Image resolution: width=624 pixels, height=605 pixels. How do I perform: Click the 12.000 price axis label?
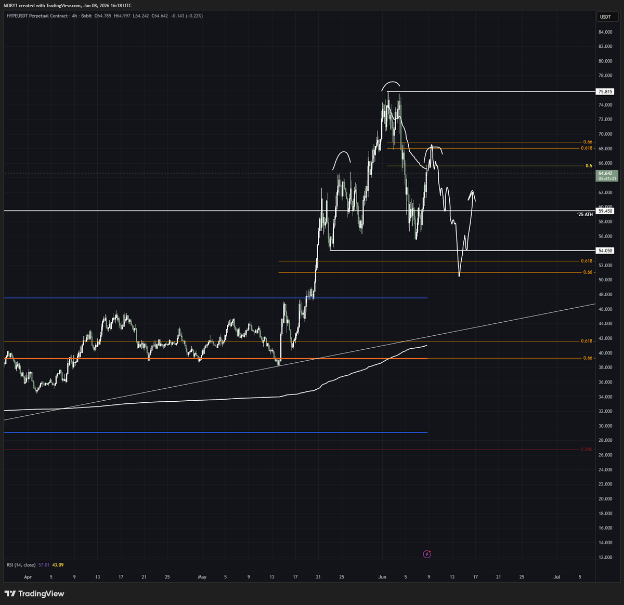(x=605, y=557)
